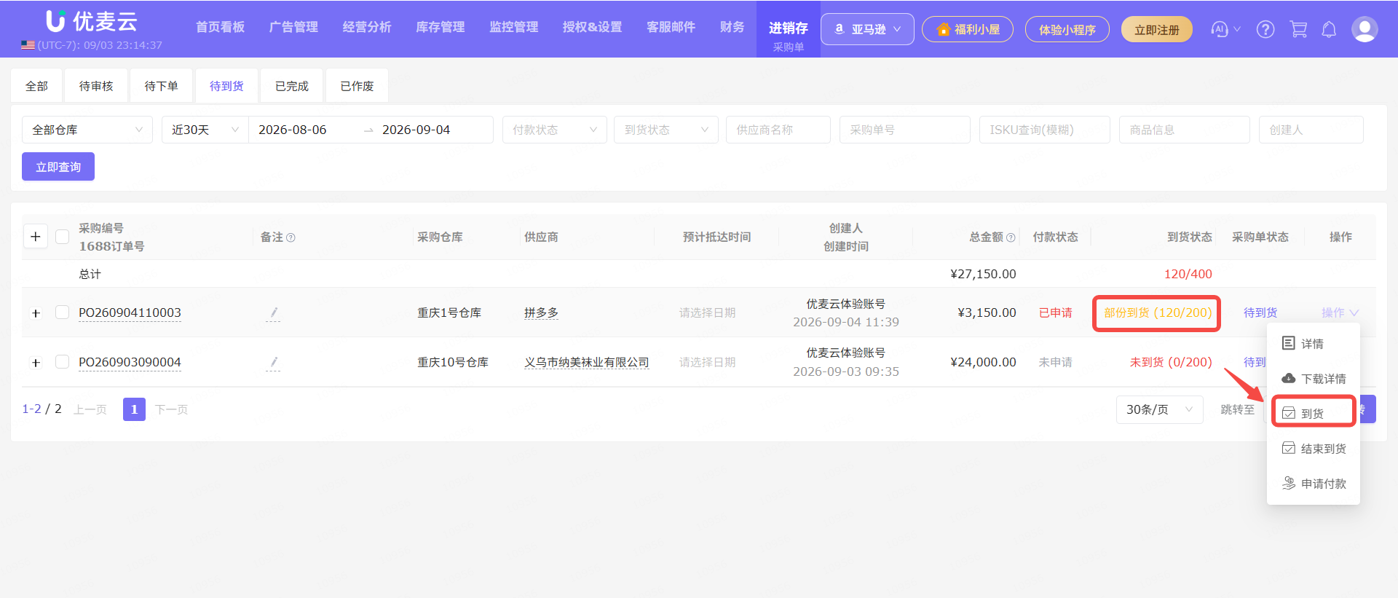The image size is (1398, 598).
Task: Edit remark pencil for PO260904110003
Action: [x=273, y=313]
